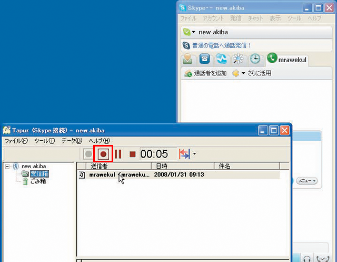The height and width of the screenshot is (262, 337).
Task: Close the Tapur window
Action: point(285,130)
